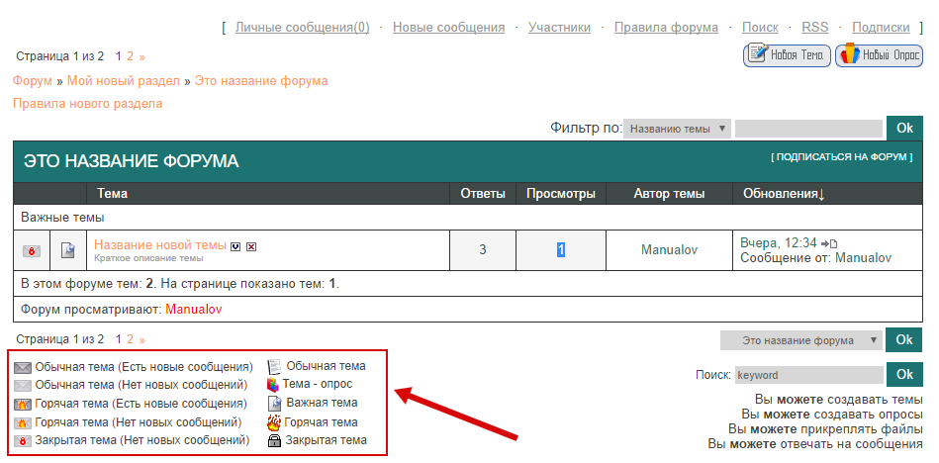
Task: Click the padlock icon for 'Закрытая тема' in legend
Action: click(x=275, y=440)
